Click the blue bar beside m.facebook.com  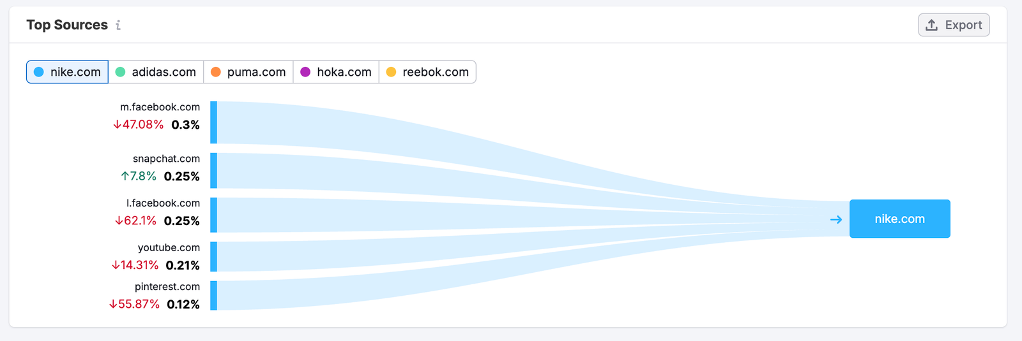pyautogui.click(x=214, y=122)
